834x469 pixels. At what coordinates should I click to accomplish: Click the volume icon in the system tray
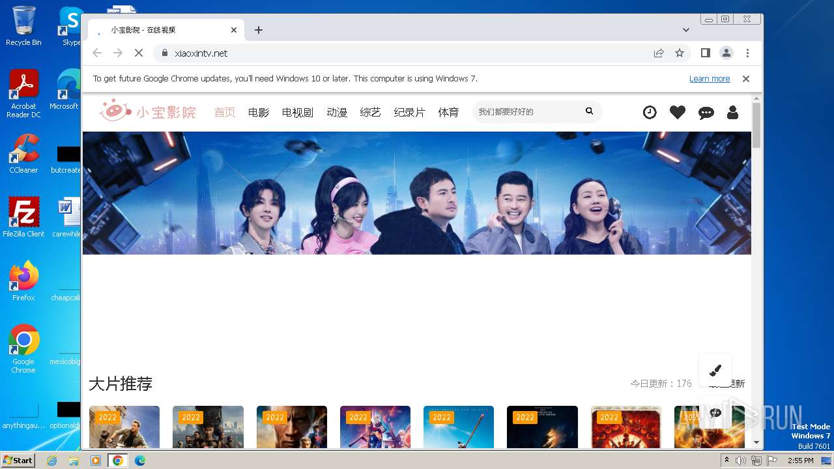[741, 461]
